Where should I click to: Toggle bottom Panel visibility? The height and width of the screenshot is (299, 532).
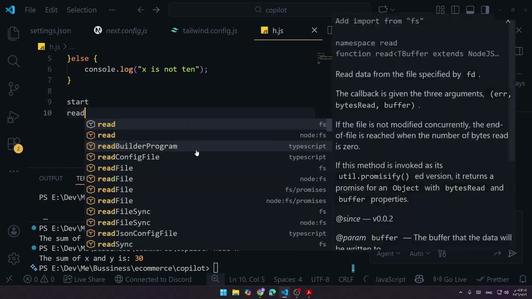(x=470, y=10)
